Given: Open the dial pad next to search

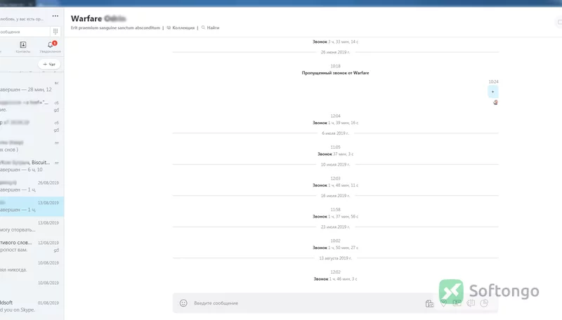Looking at the screenshot, I should 55,32.
